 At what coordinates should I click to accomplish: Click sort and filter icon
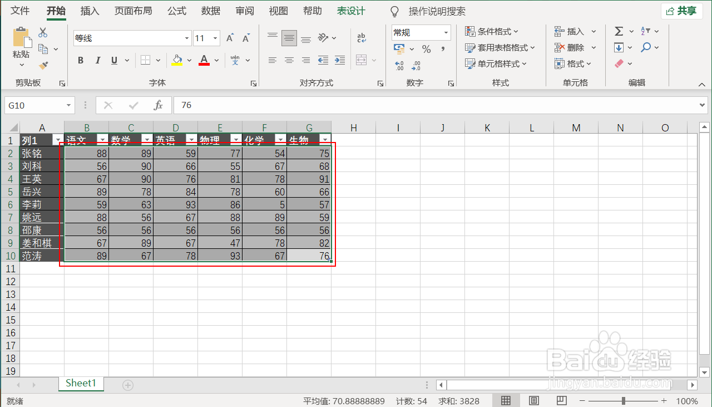pyautogui.click(x=646, y=32)
